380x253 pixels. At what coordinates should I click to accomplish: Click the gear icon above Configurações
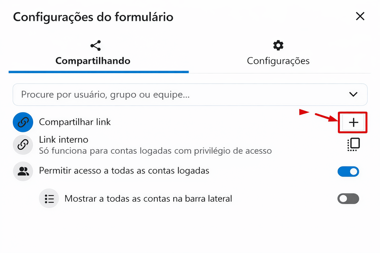[x=278, y=45]
